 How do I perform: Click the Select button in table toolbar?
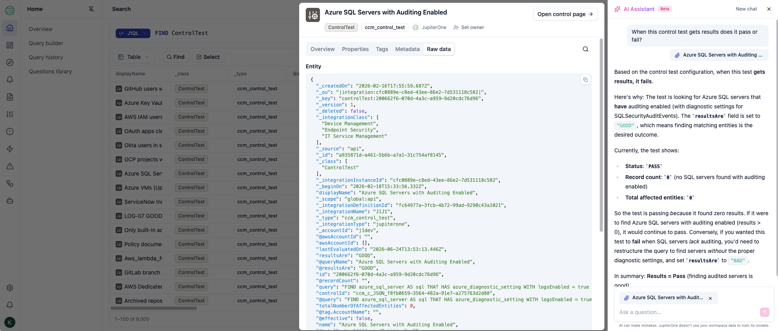point(208,57)
